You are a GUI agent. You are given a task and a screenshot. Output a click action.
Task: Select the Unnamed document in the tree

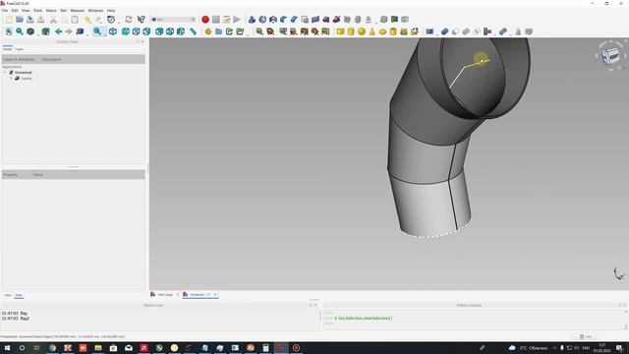pyautogui.click(x=24, y=72)
